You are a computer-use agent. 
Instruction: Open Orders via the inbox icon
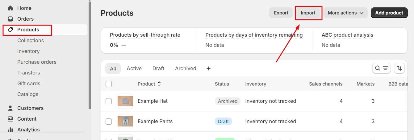tap(10, 19)
